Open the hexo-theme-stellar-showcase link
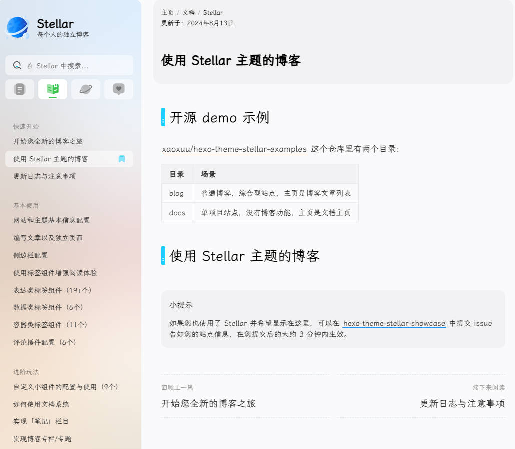The height and width of the screenshot is (449, 515). click(394, 323)
